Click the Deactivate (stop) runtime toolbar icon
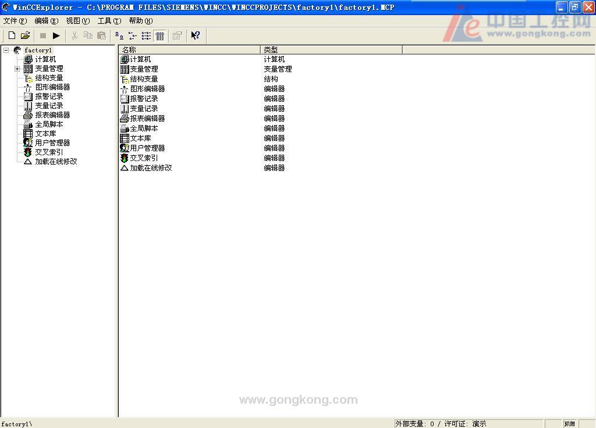 coord(43,35)
